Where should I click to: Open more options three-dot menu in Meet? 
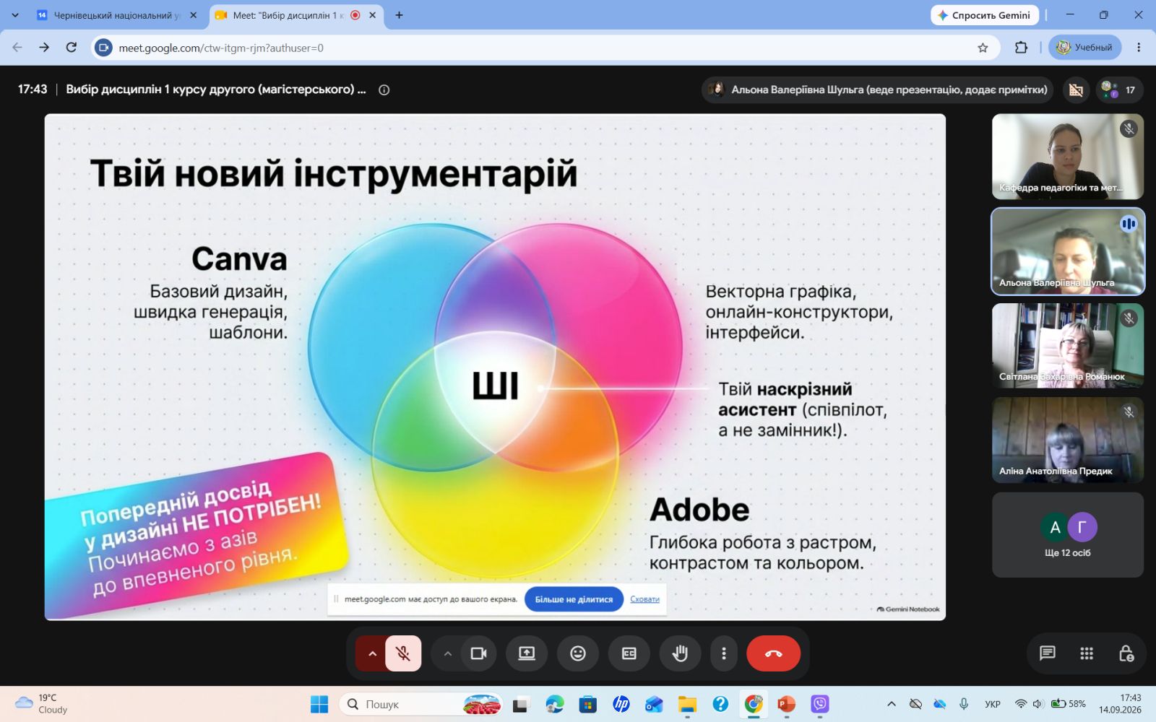724,653
